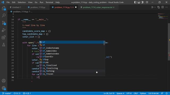Image resolution: width=170 pixels, height=95 pixels.
Task: Click the code minimap
Action: [x=163, y=16]
